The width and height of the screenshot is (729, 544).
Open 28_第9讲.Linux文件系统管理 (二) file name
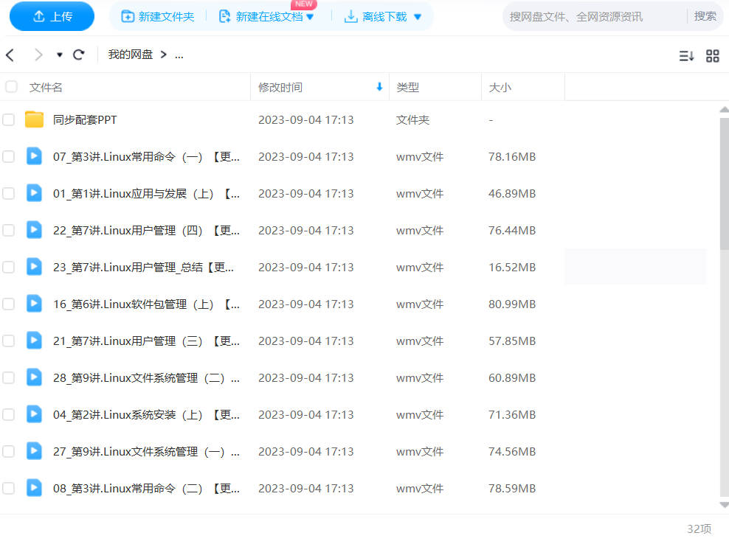click(146, 377)
